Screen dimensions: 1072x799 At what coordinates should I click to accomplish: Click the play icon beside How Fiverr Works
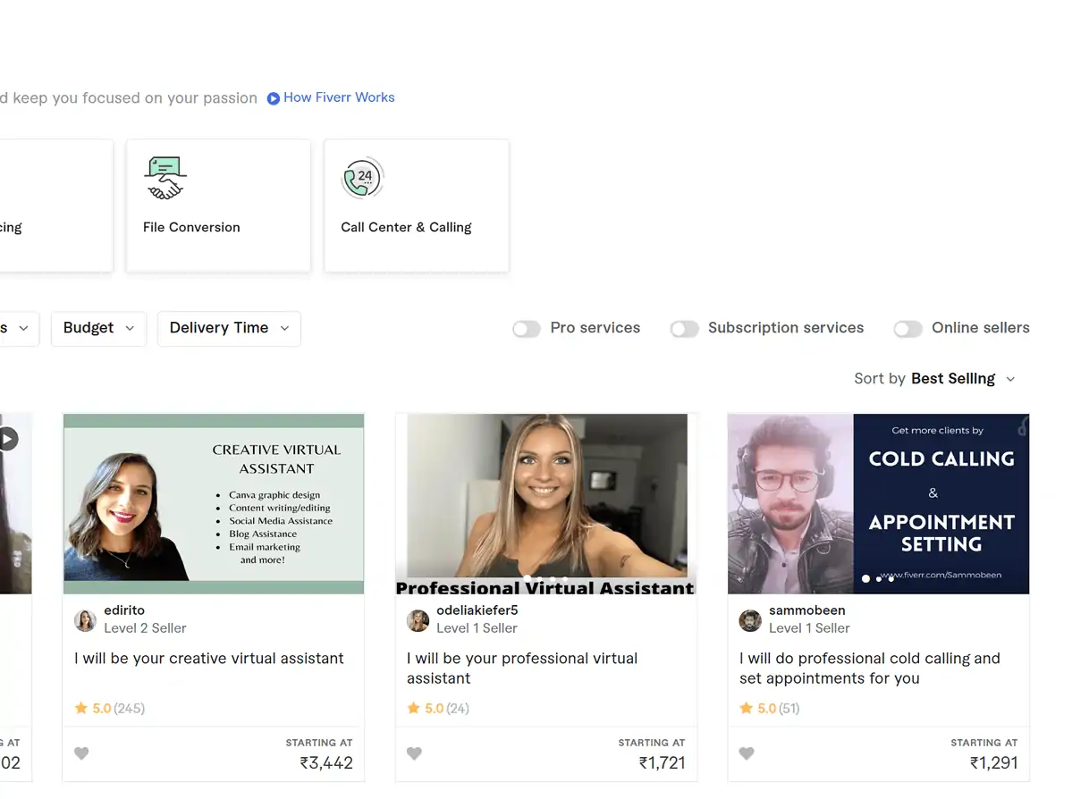click(x=273, y=98)
